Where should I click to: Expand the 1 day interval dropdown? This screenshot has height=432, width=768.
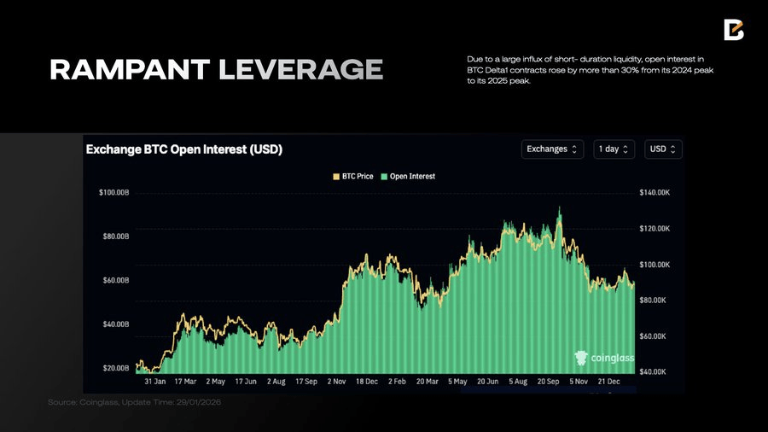click(x=614, y=149)
